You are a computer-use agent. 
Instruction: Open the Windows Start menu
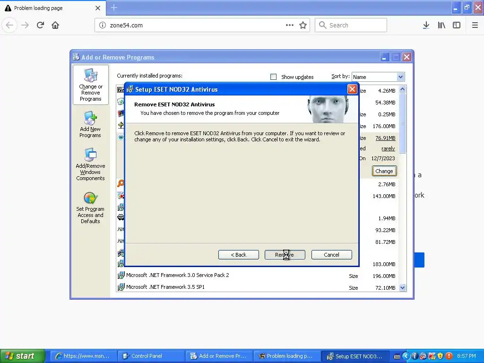pos(22,356)
